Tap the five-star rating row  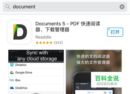tap(44, 43)
